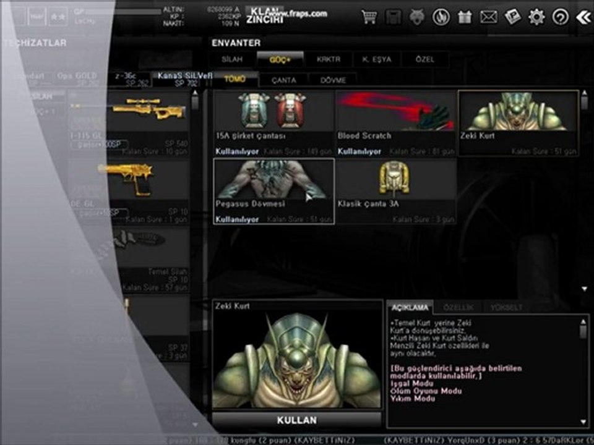This screenshot has height=445, width=594.
Task: Select the GÜÇ+ inventory tab
Action: tap(280, 59)
